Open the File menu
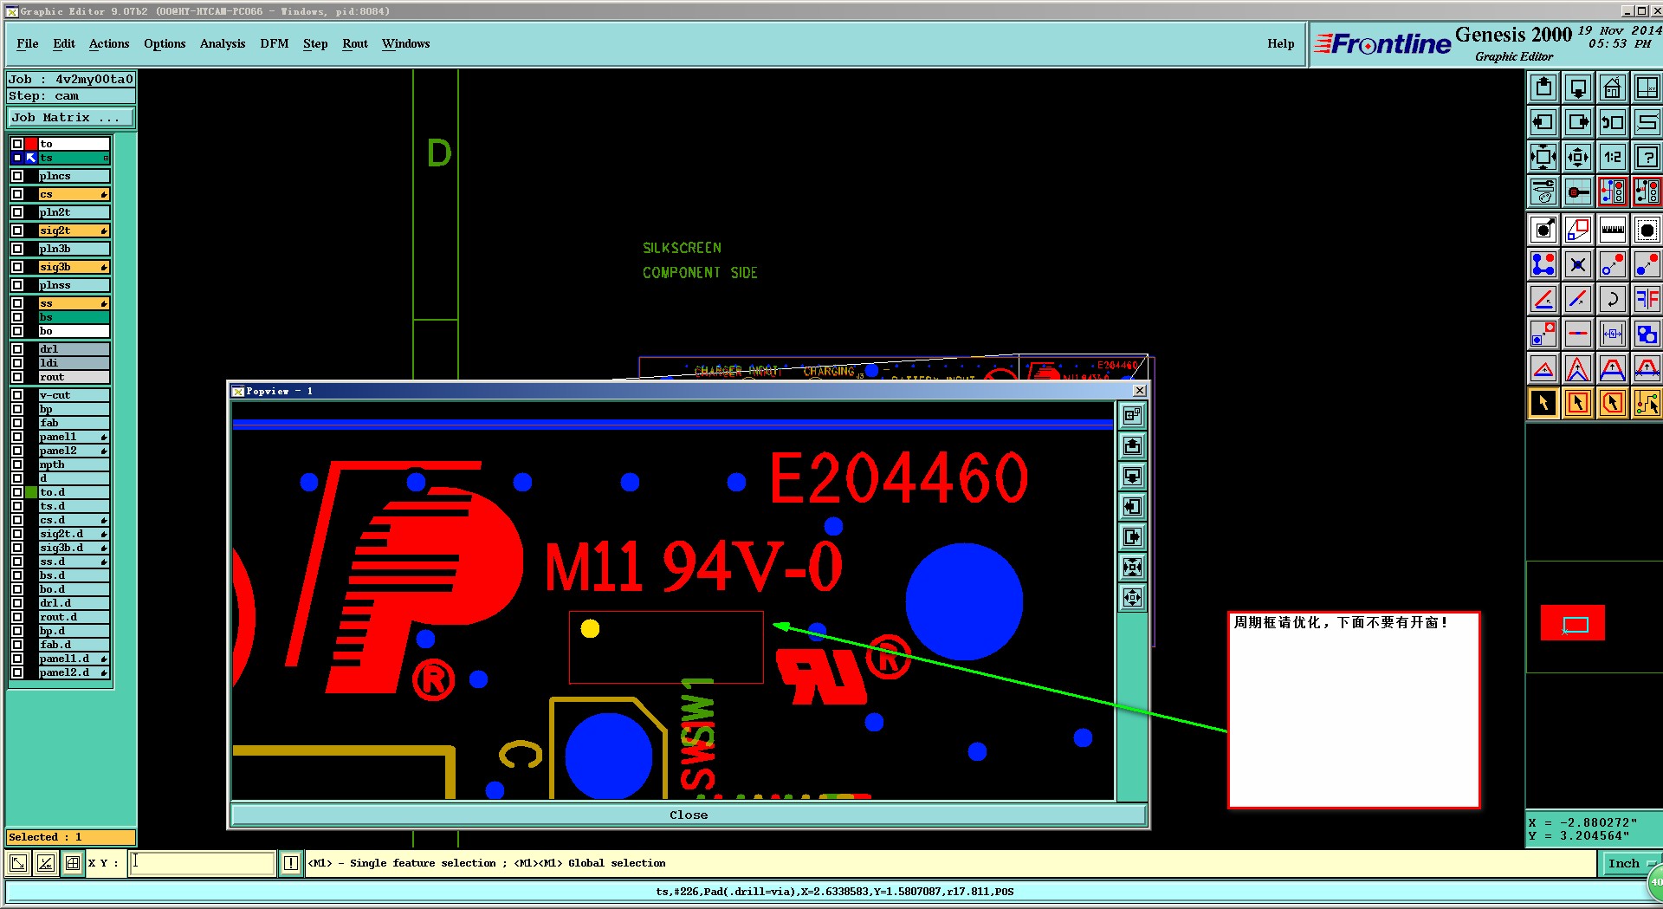This screenshot has height=909, width=1663. 28,43
